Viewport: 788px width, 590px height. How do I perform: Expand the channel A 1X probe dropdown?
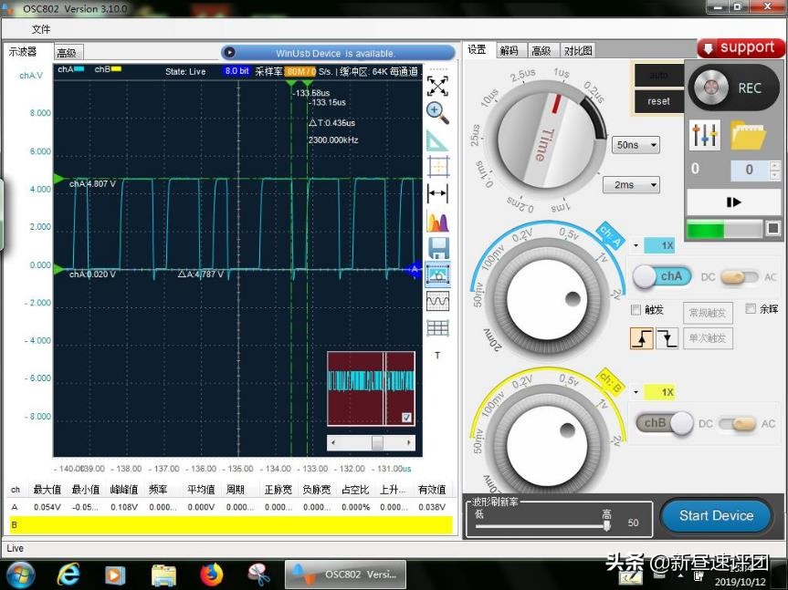(636, 245)
